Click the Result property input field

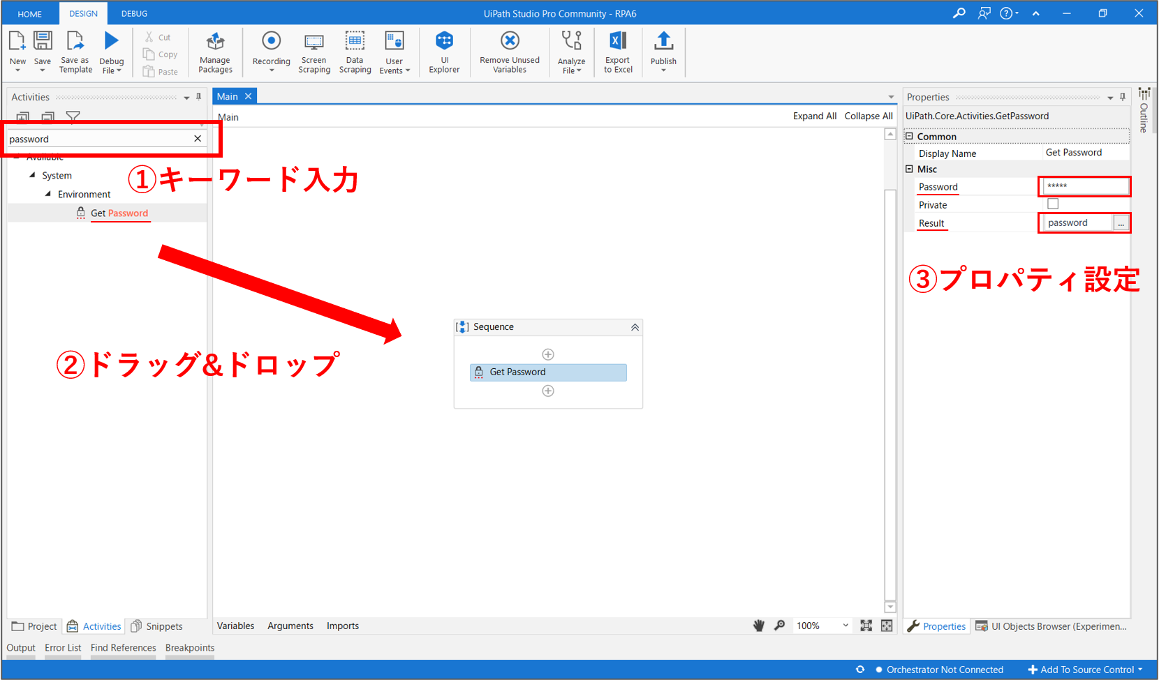(1078, 223)
